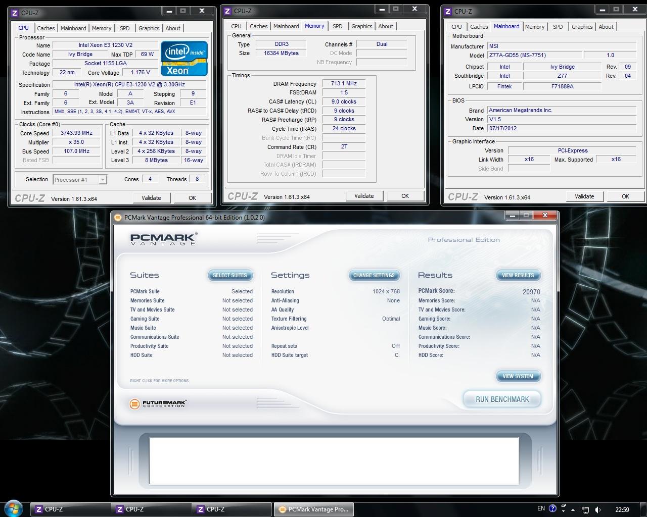Open the volume speaker icon in the tray
647x517 pixels.
click(x=598, y=509)
